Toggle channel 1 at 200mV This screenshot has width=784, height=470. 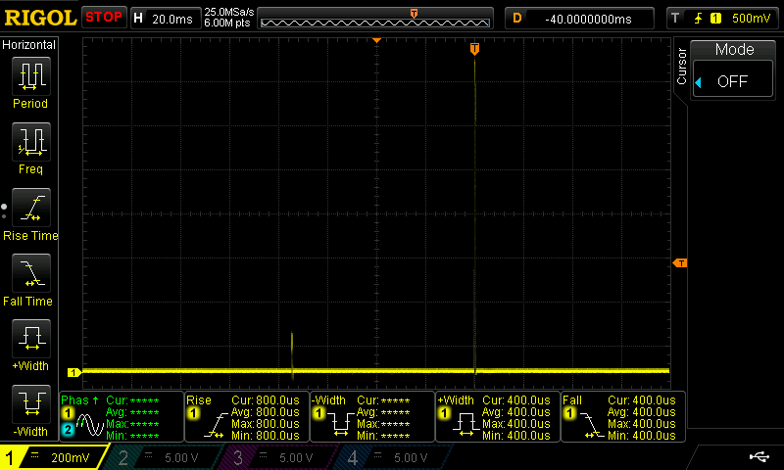click(x=54, y=457)
